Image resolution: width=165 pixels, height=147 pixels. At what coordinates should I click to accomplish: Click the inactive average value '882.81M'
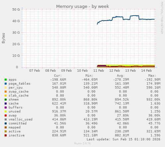[x=122, y=135]
